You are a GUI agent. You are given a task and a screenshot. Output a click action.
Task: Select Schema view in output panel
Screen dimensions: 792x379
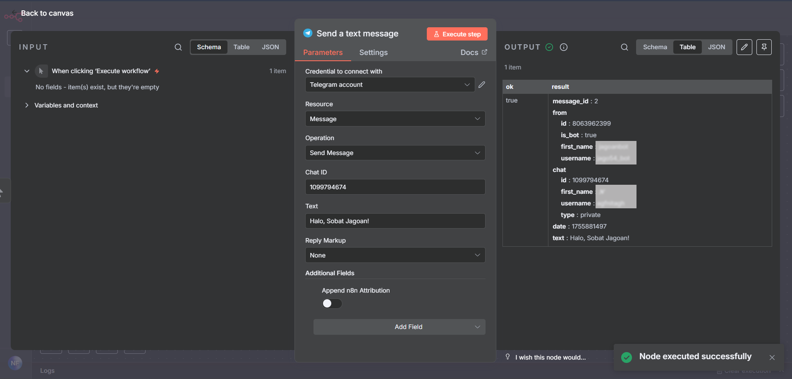click(x=655, y=47)
